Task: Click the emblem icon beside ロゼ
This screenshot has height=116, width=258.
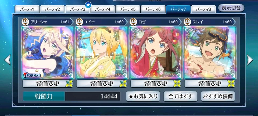Action: pos(134,22)
